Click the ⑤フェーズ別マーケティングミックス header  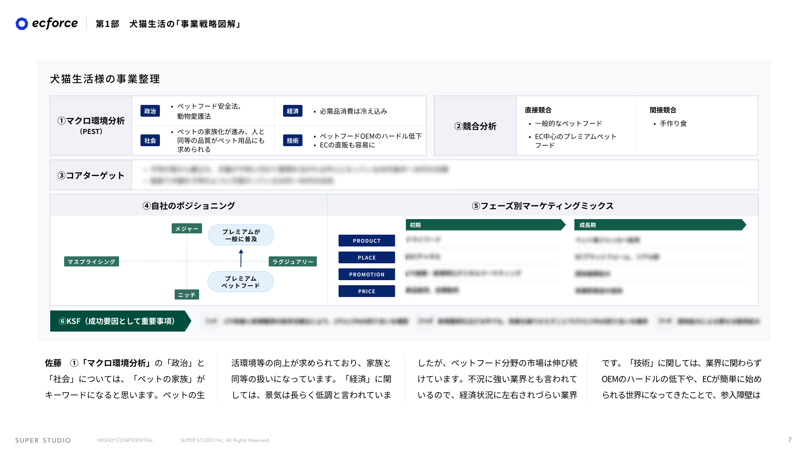[543, 206]
